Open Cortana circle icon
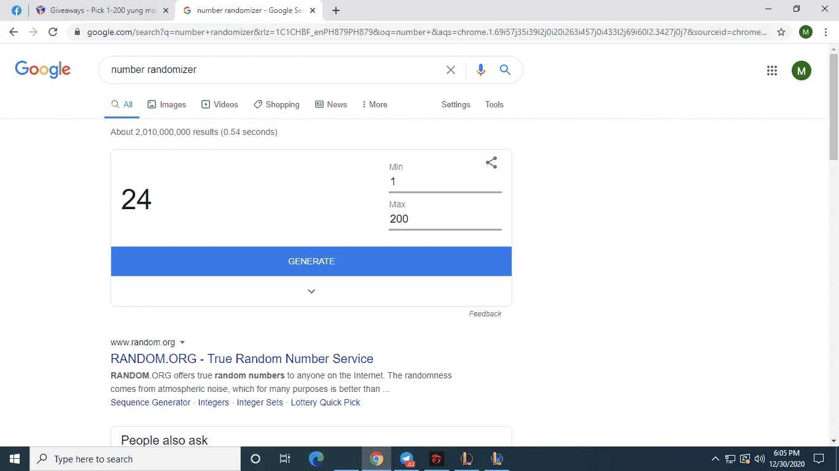Image resolution: width=839 pixels, height=471 pixels. pos(256,459)
